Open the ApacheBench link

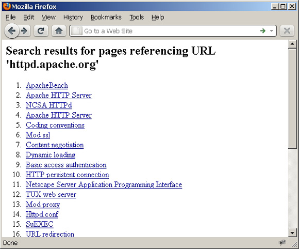point(47,85)
